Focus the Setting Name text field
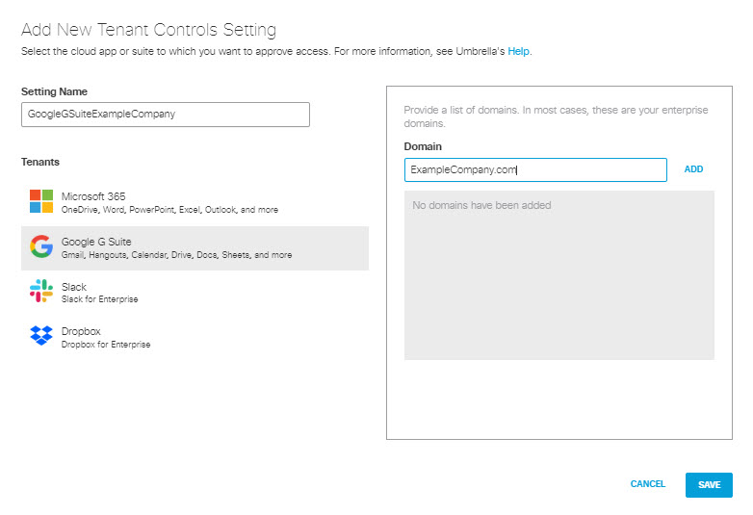The height and width of the screenshot is (515, 753). (166, 115)
